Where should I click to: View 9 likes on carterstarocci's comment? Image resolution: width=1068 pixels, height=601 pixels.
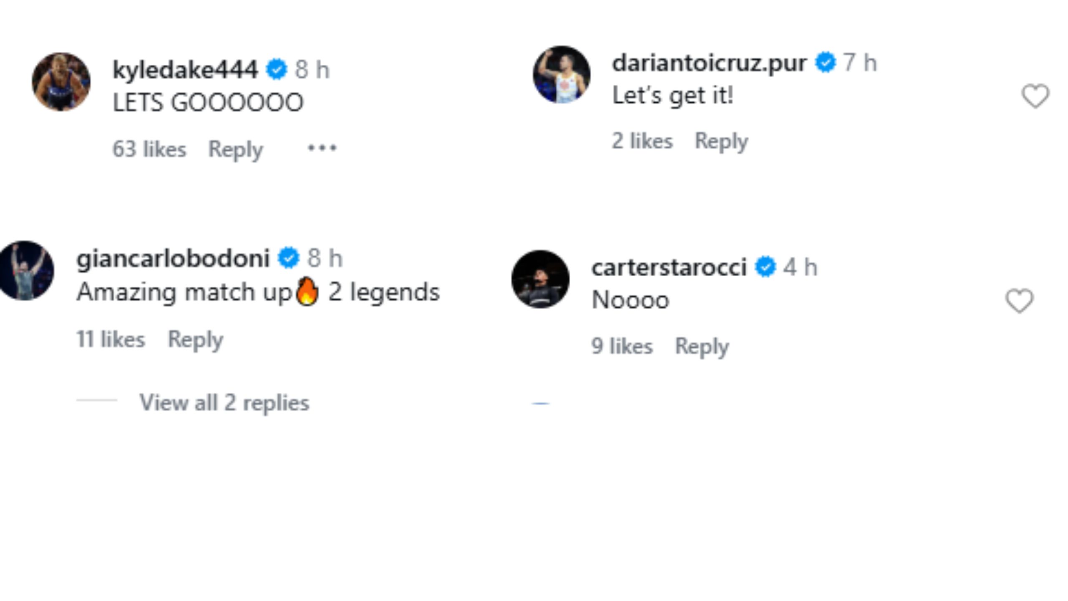[x=622, y=346]
